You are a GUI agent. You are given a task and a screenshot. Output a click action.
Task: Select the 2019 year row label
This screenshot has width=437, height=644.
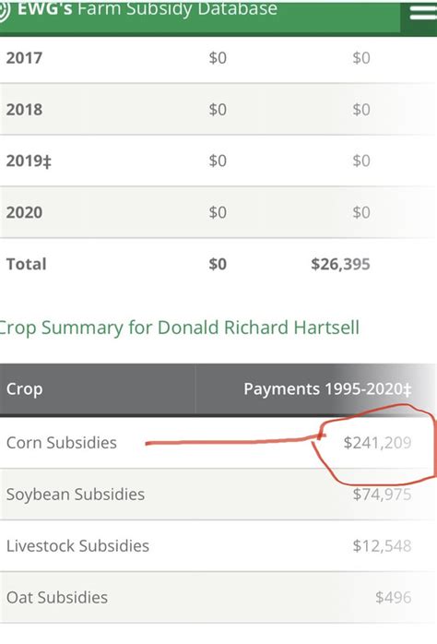29,161
